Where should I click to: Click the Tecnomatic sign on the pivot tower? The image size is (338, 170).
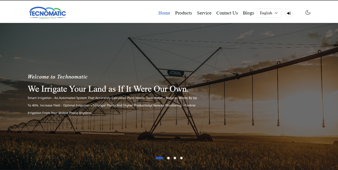(176, 73)
